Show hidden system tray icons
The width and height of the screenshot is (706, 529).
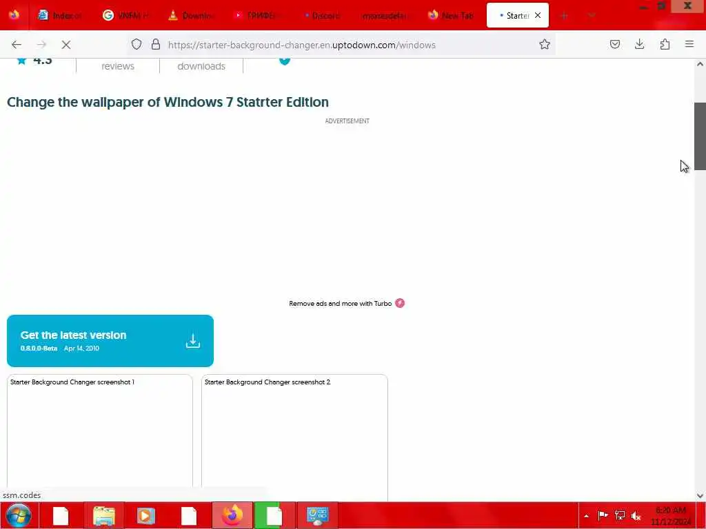click(586, 516)
